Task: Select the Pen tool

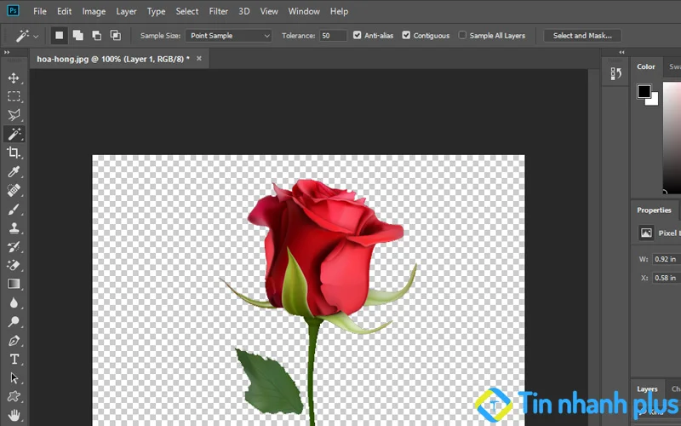Action: tap(14, 340)
